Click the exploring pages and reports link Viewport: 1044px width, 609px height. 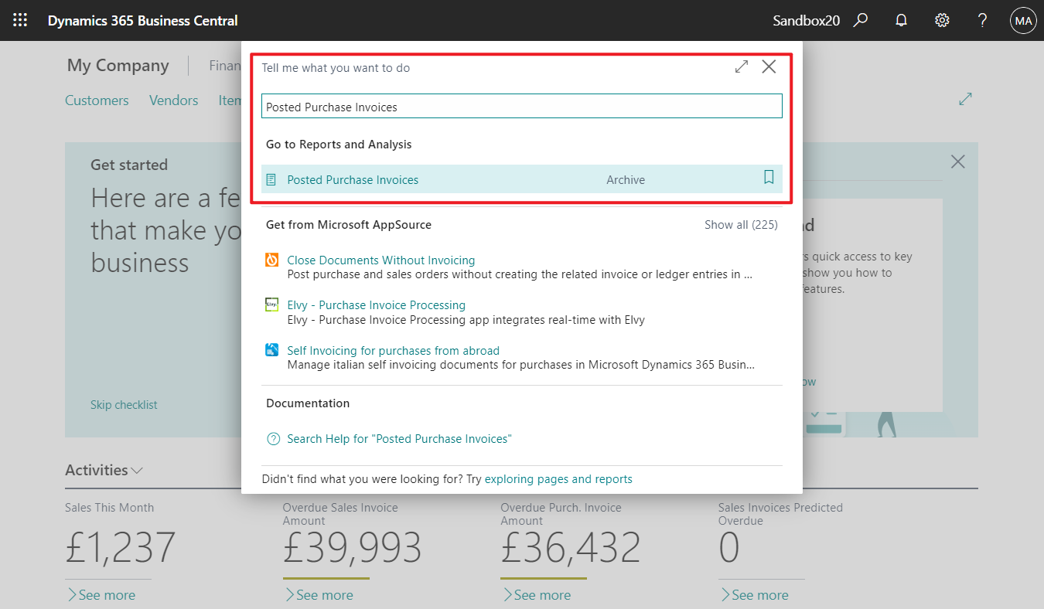coord(558,478)
